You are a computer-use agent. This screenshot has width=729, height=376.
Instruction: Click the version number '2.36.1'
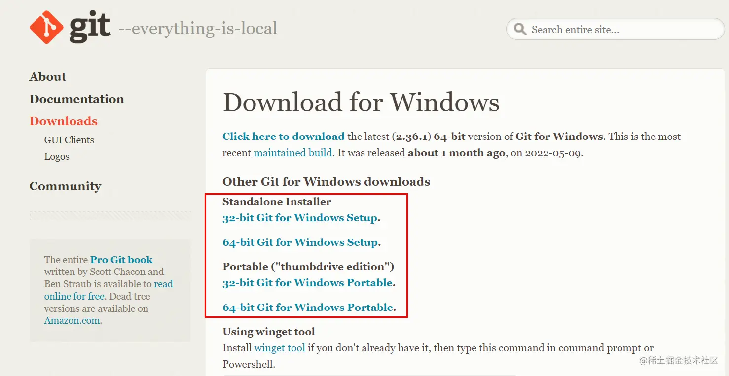(x=411, y=137)
